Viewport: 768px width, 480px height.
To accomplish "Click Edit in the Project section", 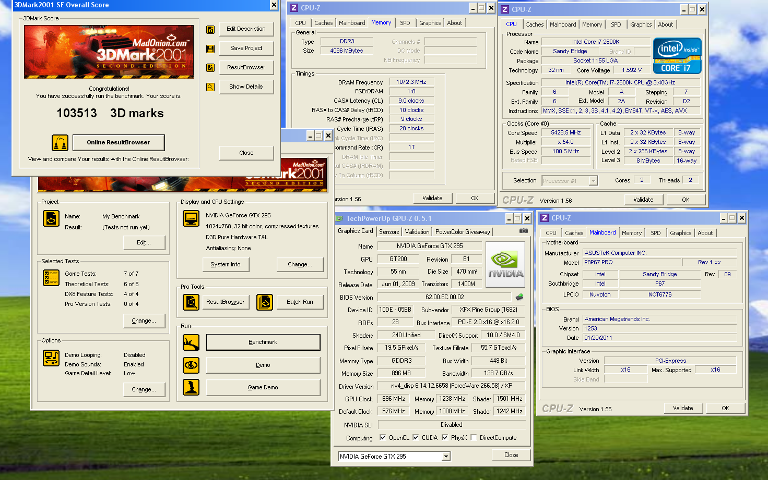I will coord(144,243).
